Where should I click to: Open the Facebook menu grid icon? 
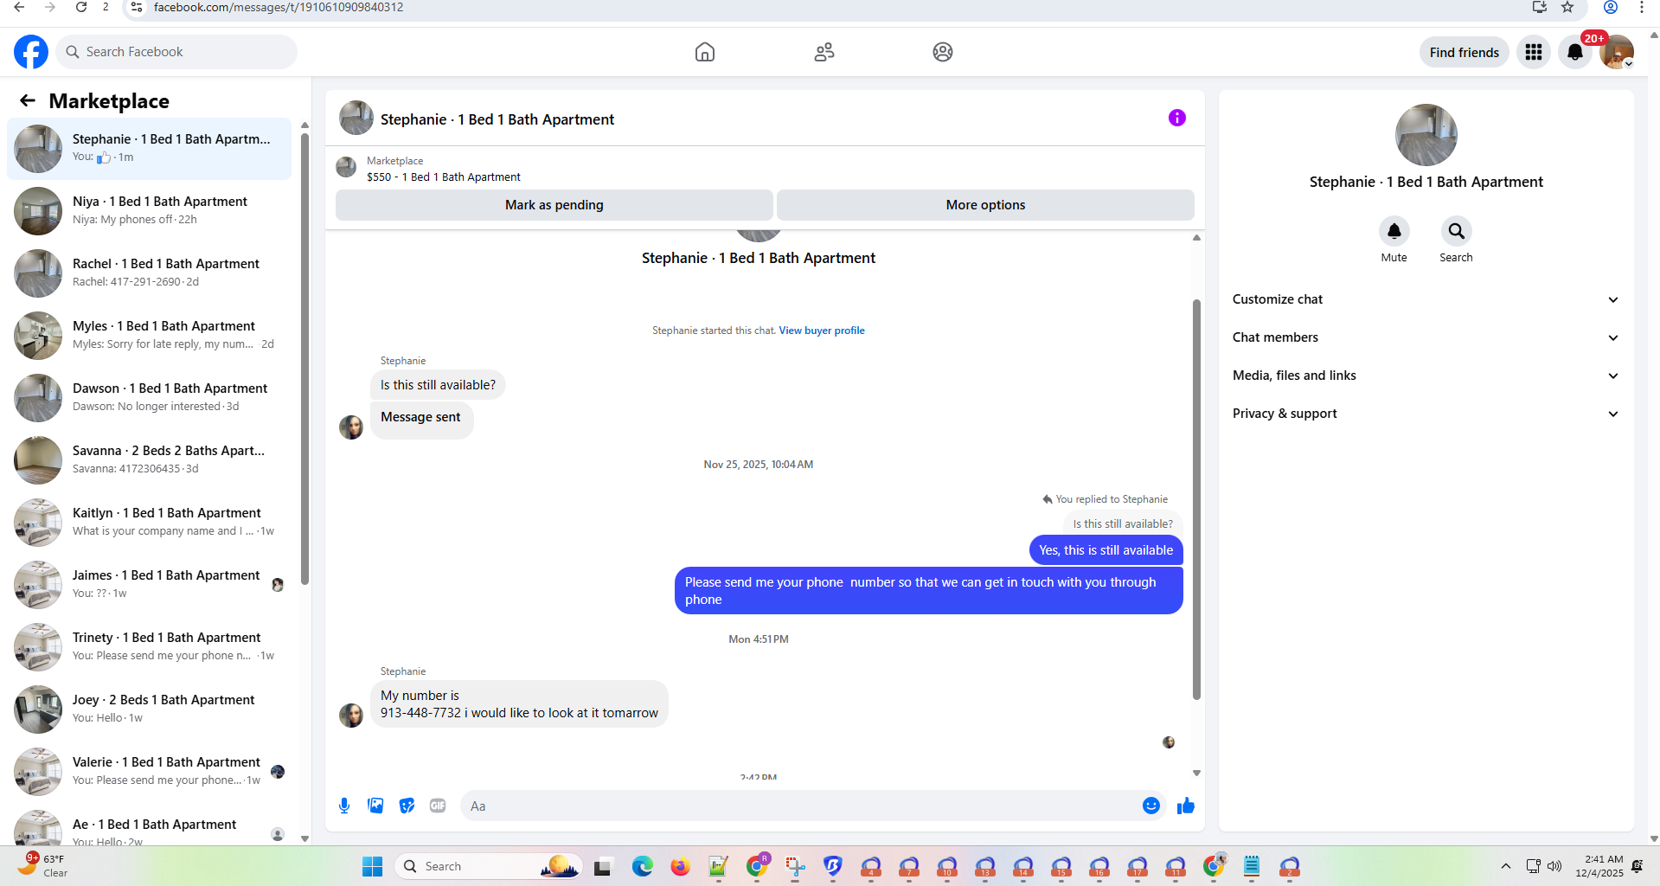[x=1534, y=52]
